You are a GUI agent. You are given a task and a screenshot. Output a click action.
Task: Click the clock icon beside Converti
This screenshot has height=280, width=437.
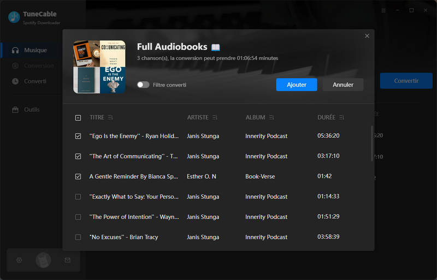pyautogui.click(x=15, y=81)
